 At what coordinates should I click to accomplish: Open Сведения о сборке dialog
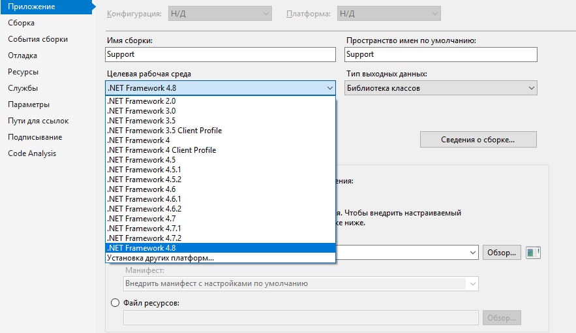point(478,140)
